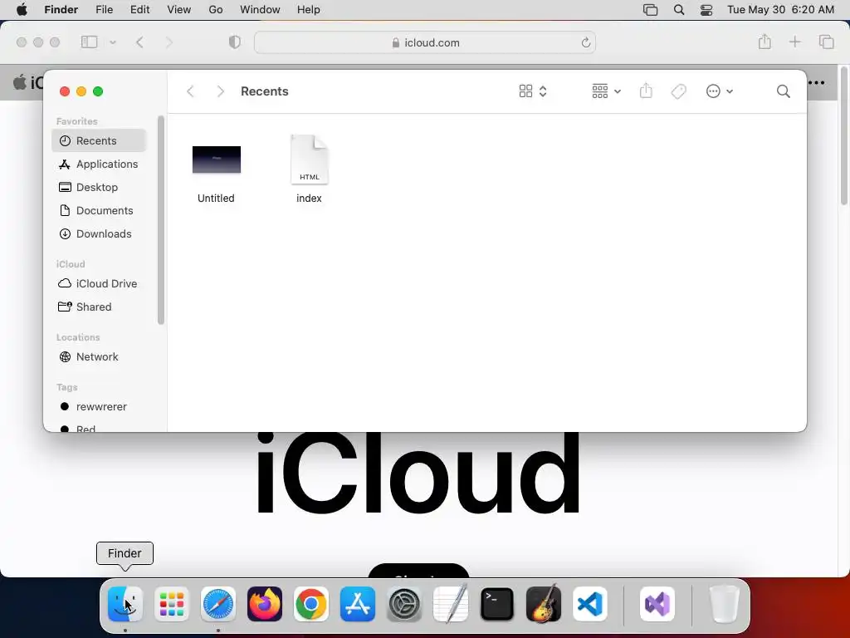Launch Visual Studio Code from Dock
850x638 pixels.
[590, 604]
